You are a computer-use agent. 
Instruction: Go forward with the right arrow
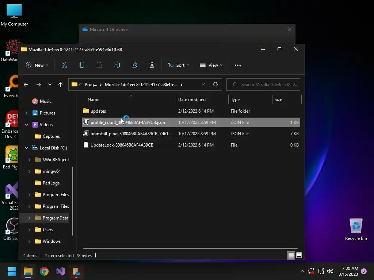pyautogui.click(x=39, y=85)
